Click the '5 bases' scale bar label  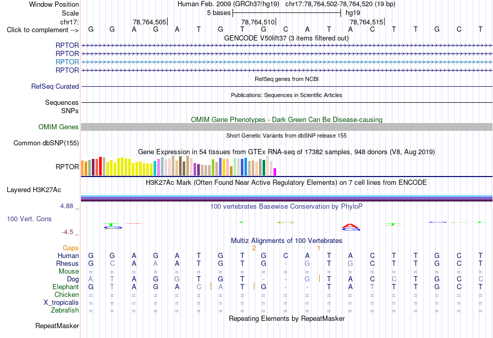pyautogui.click(x=218, y=13)
